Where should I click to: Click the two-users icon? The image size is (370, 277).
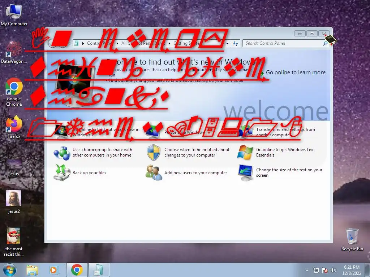click(x=154, y=173)
